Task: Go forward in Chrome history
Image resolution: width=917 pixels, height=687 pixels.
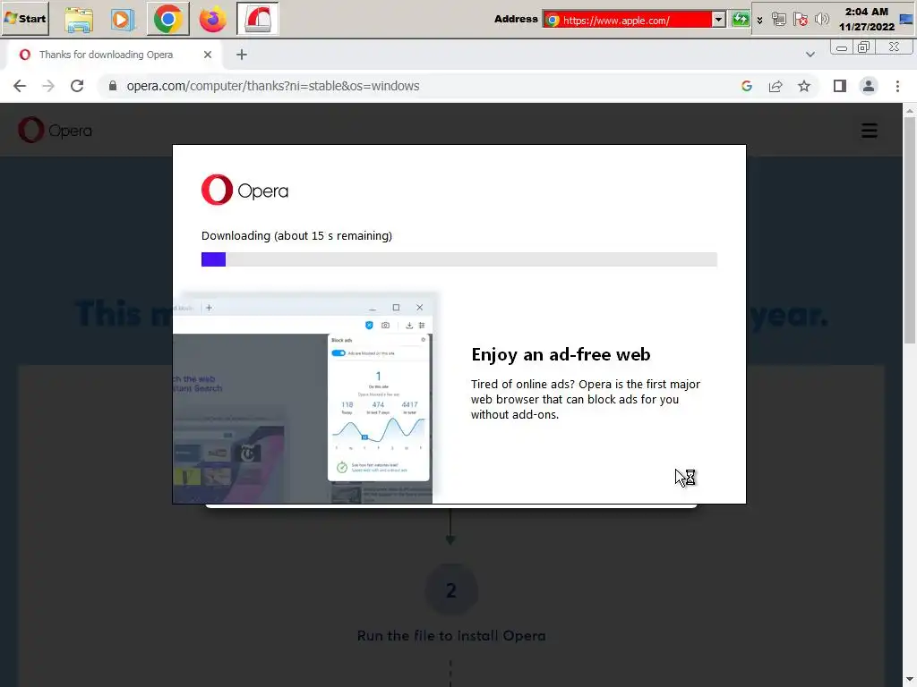Action: tap(48, 86)
